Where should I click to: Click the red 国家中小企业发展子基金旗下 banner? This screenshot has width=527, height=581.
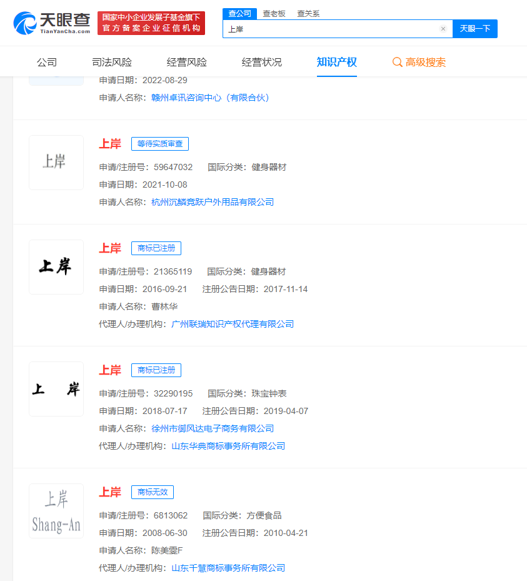point(151,23)
